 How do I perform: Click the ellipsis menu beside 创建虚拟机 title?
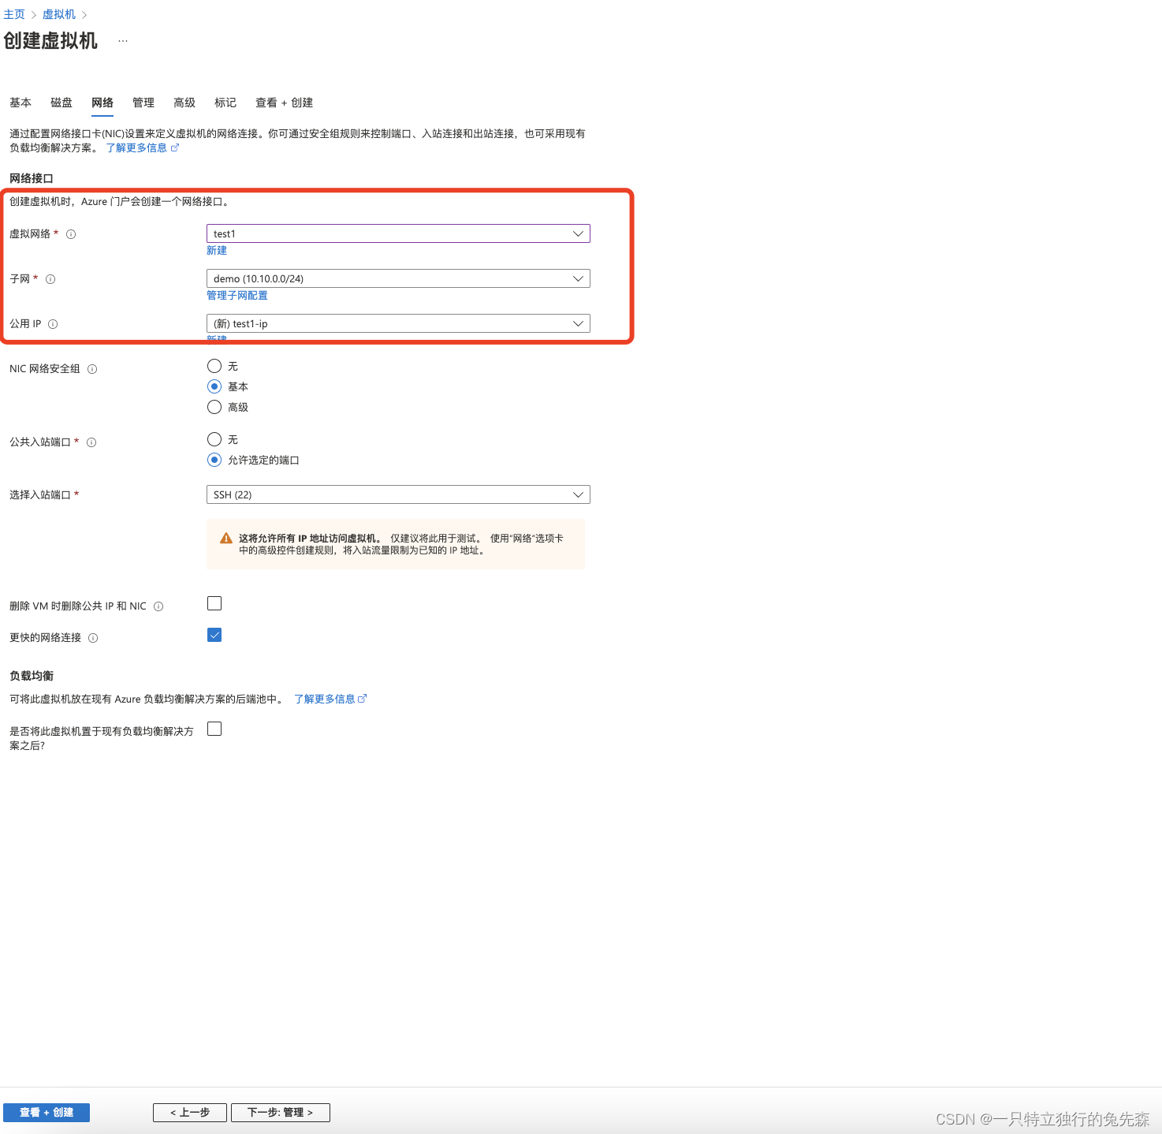pyautogui.click(x=123, y=41)
